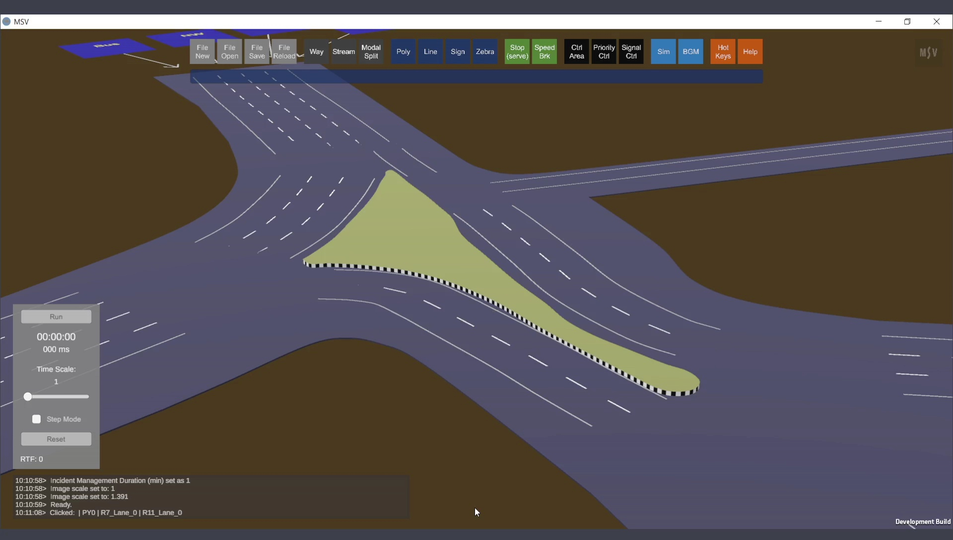Open the Hot Keys reference
The image size is (953, 540).
point(723,52)
